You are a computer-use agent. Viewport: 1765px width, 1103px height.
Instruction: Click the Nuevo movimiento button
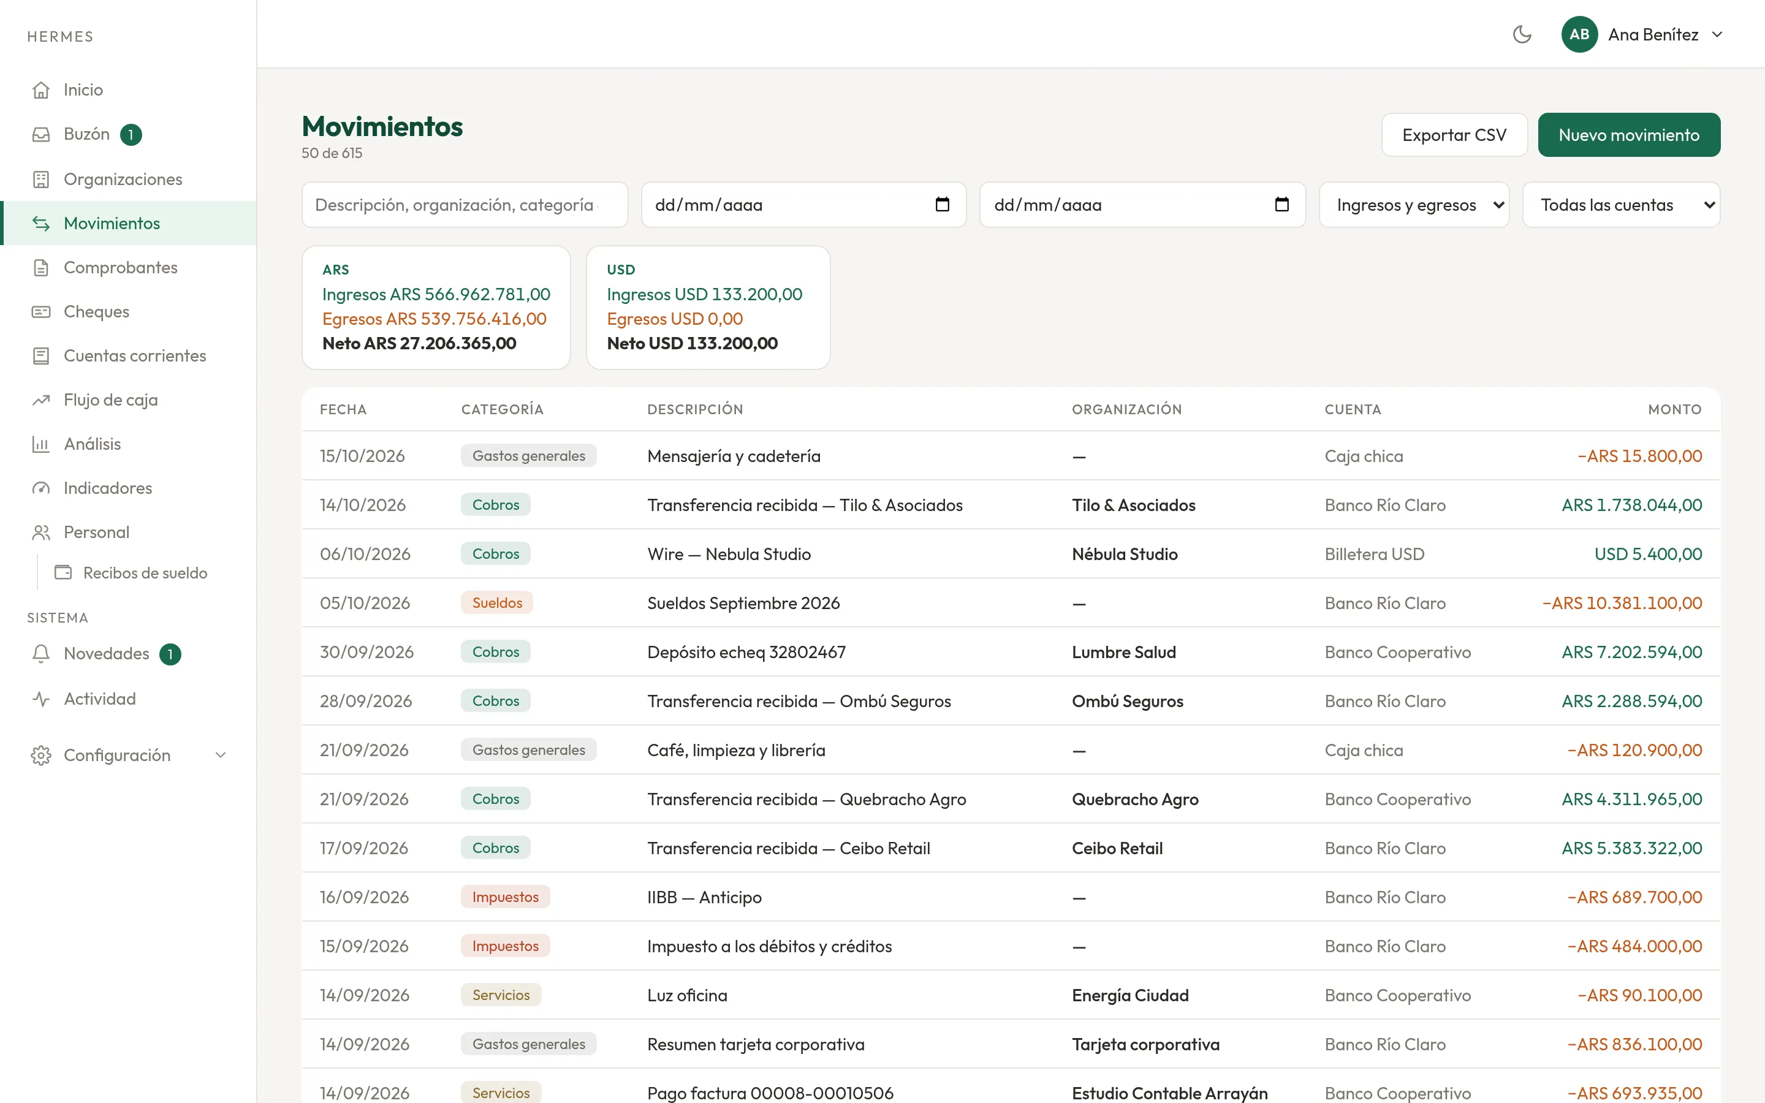click(1628, 135)
